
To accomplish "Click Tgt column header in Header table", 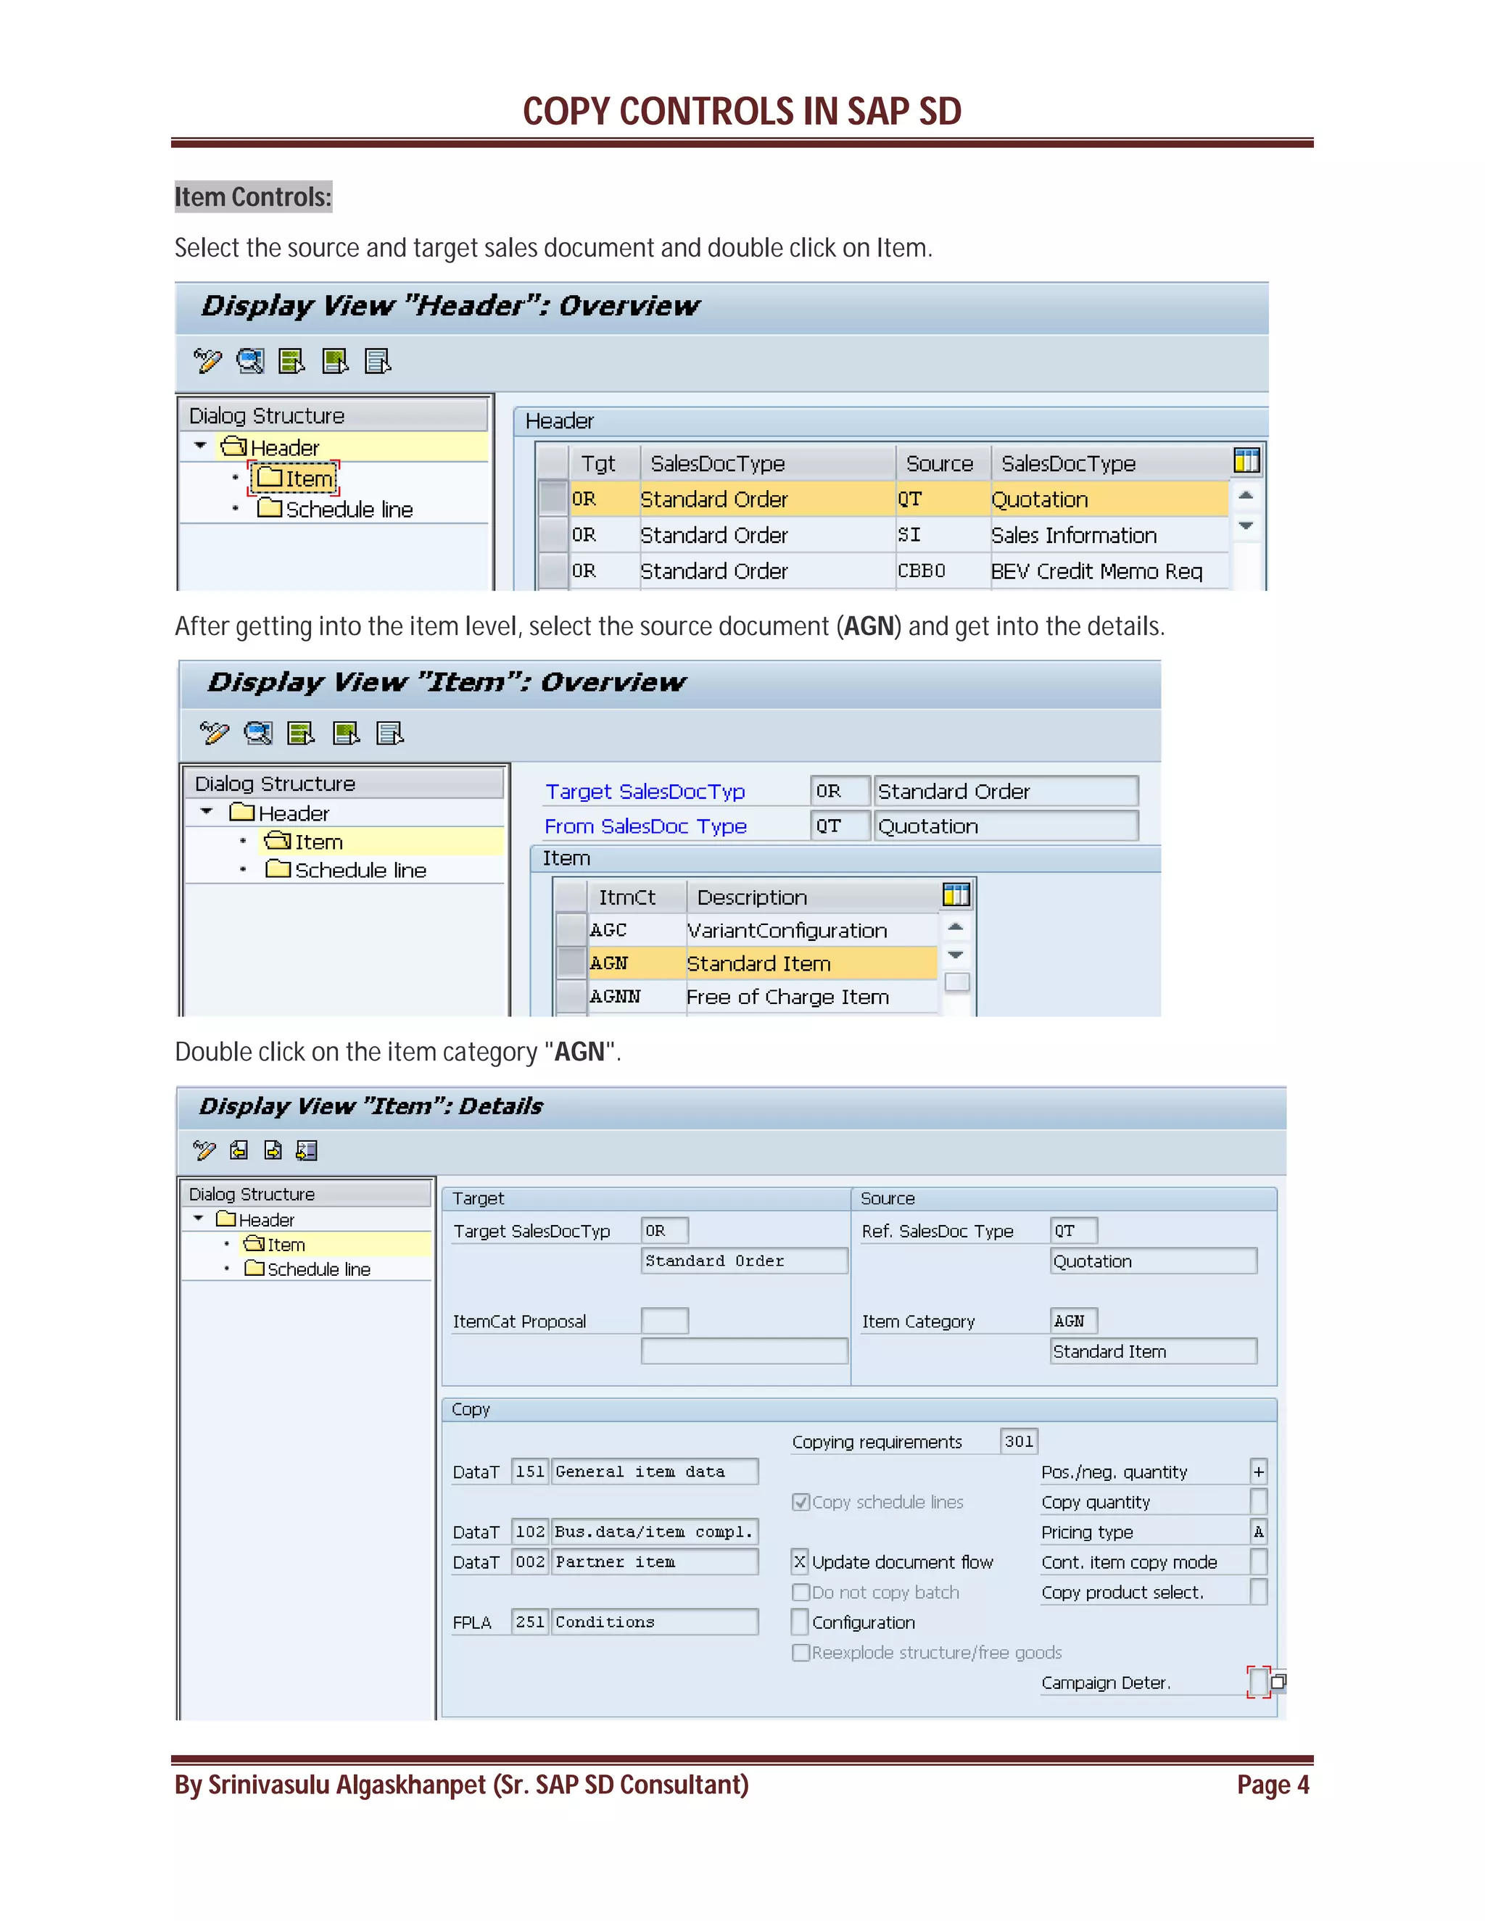I will 605,462.
